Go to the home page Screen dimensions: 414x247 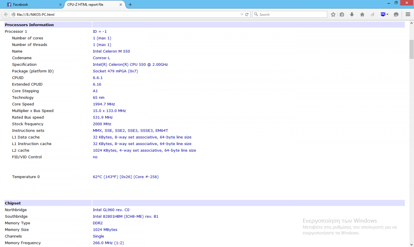(x=362, y=14)
